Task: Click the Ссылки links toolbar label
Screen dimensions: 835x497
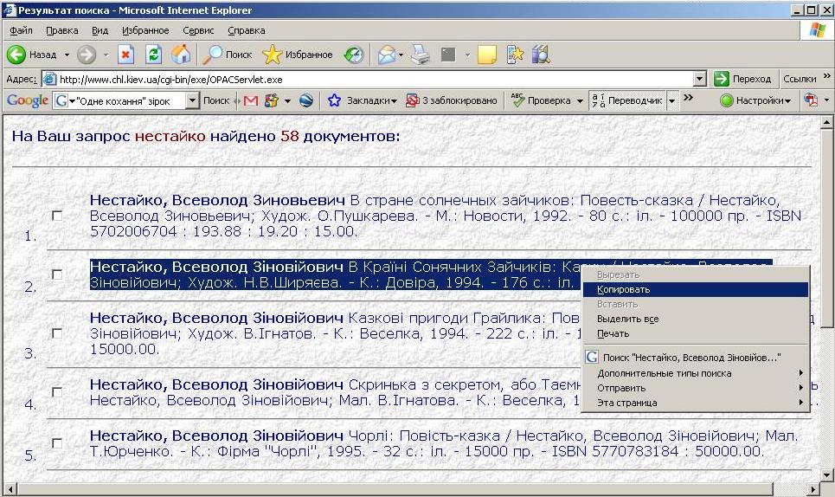Action: [x=800, y=79]
